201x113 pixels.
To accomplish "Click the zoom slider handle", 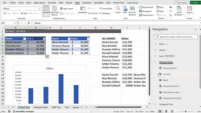I will [x=185, y=111].
